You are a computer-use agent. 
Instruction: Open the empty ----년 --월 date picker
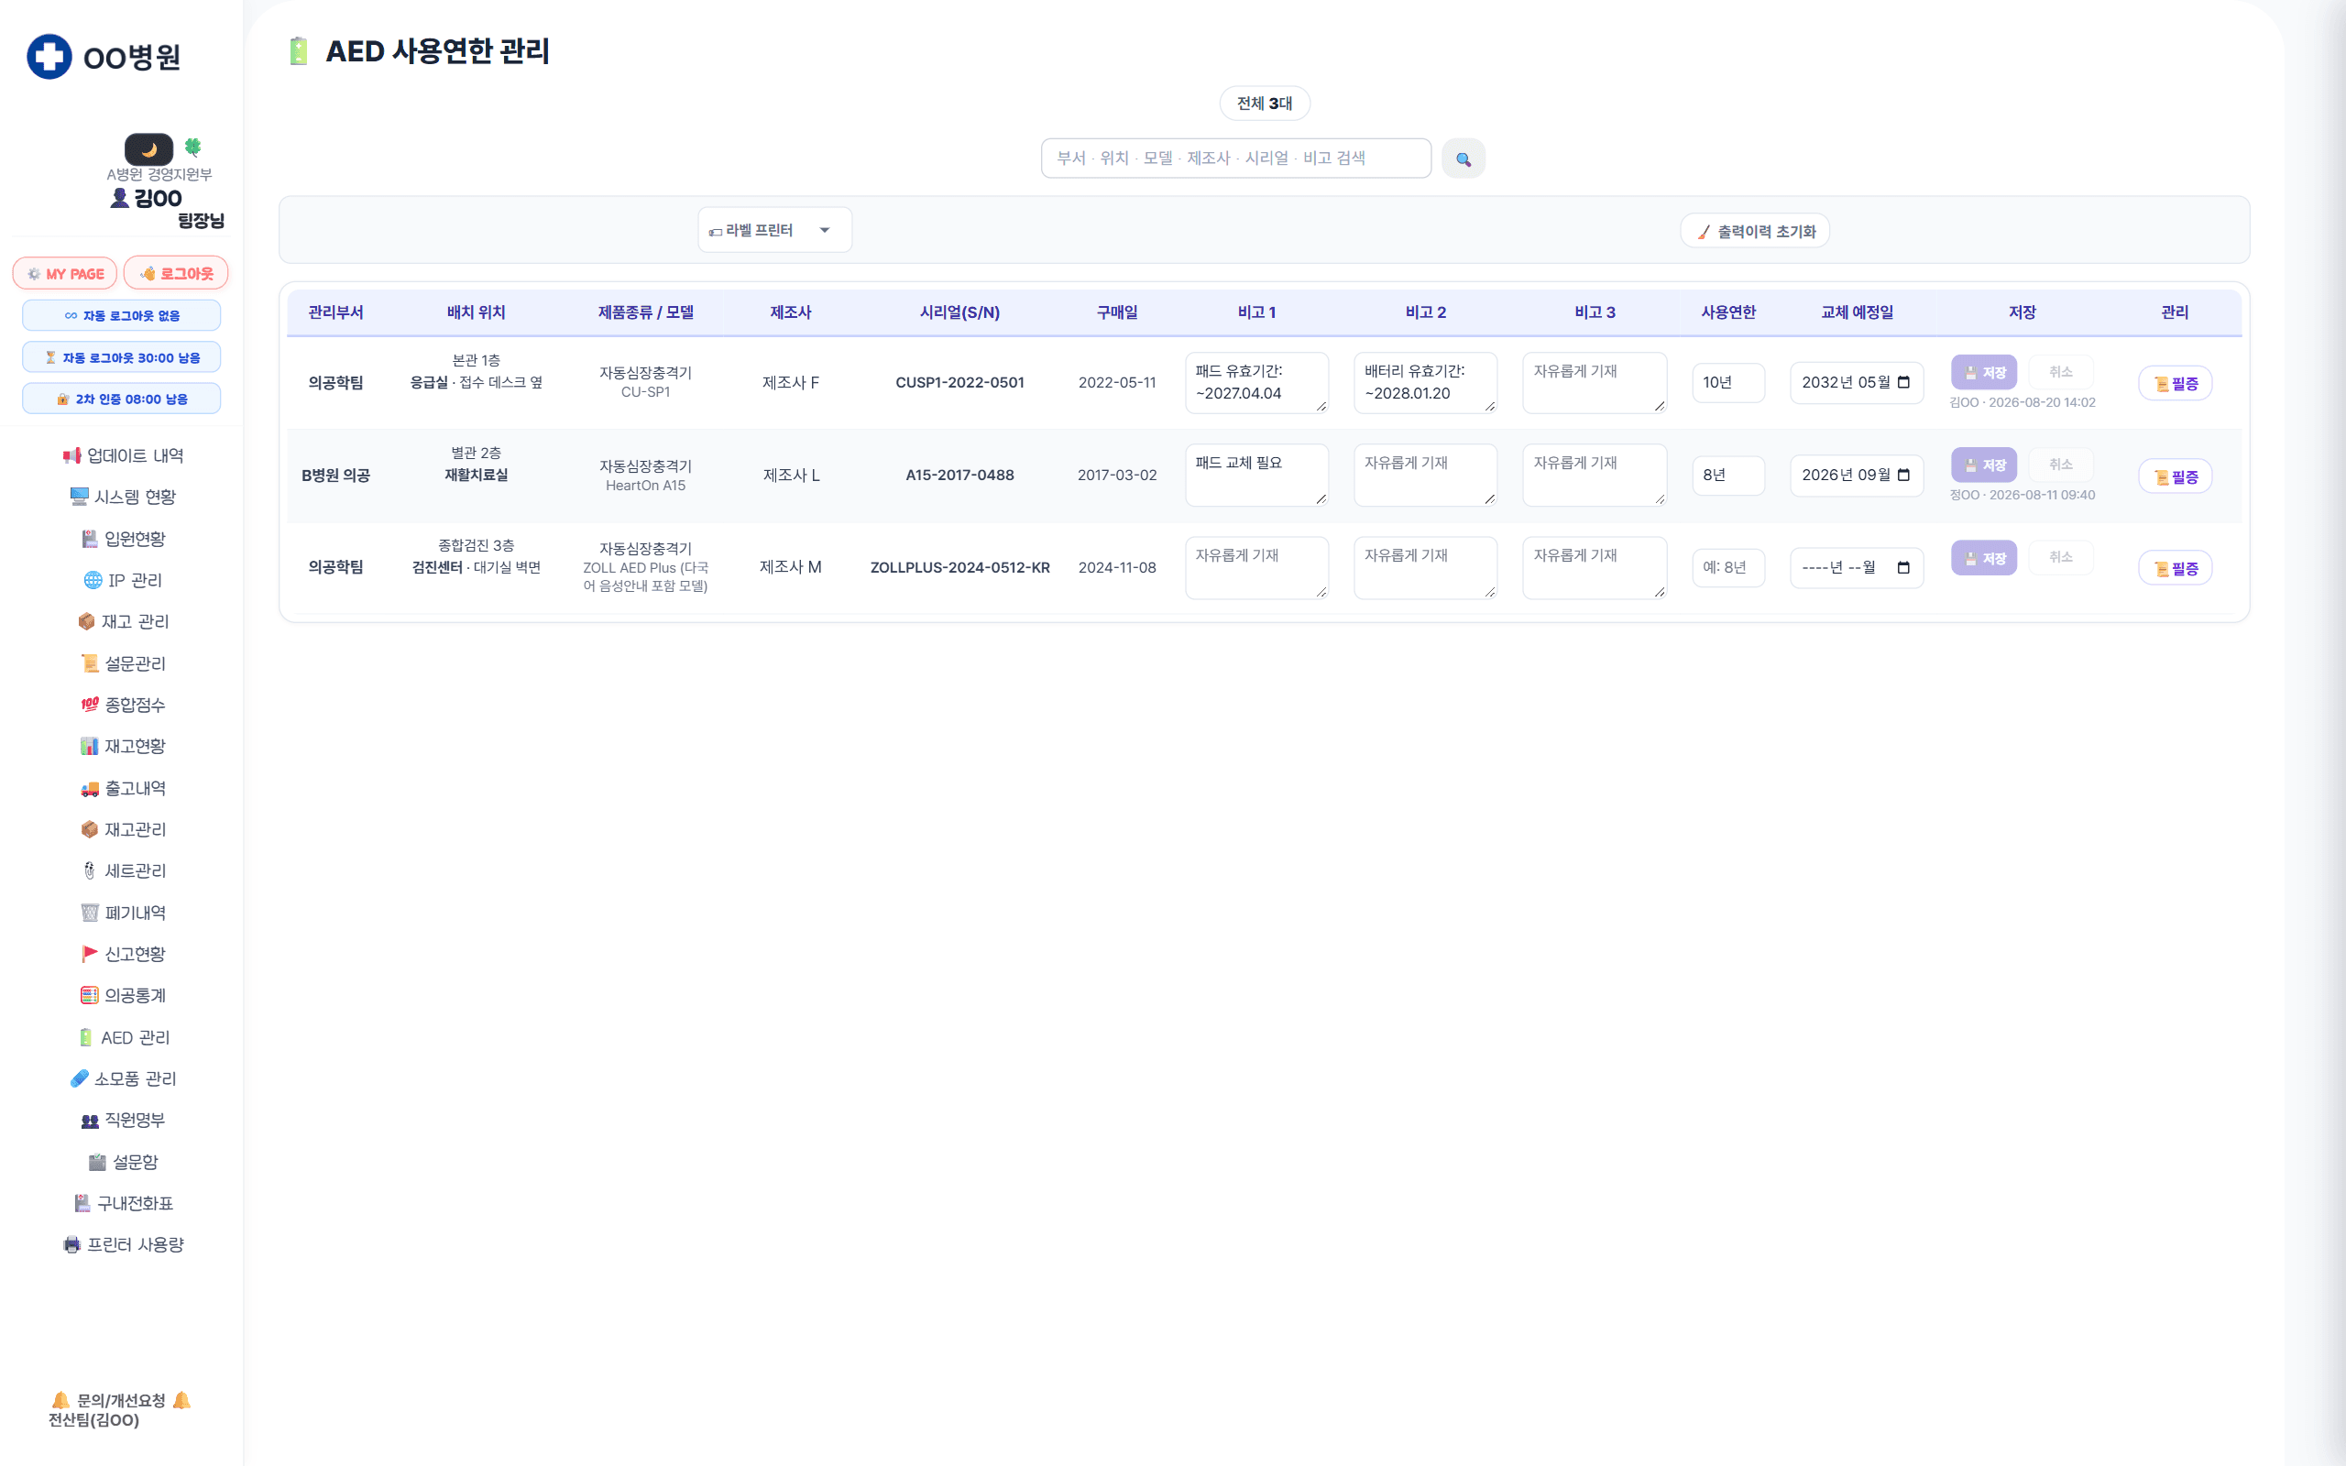click(x=1903, y=567)
